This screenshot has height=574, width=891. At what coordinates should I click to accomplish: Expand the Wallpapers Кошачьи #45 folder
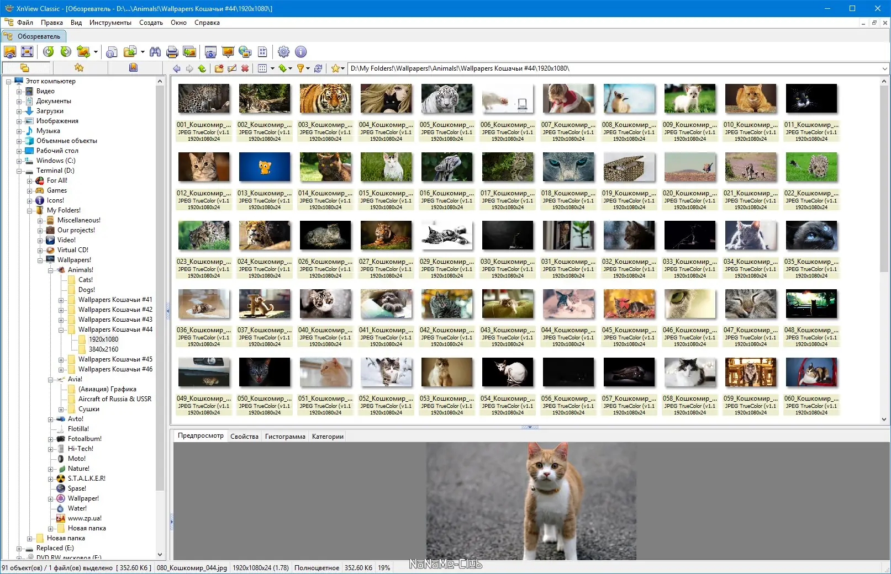click(x=61, y=360)
